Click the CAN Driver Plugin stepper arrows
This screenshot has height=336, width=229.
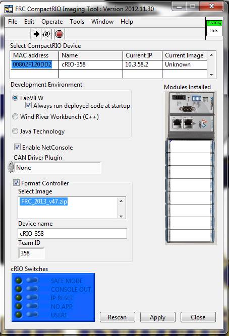pos(11,167)
